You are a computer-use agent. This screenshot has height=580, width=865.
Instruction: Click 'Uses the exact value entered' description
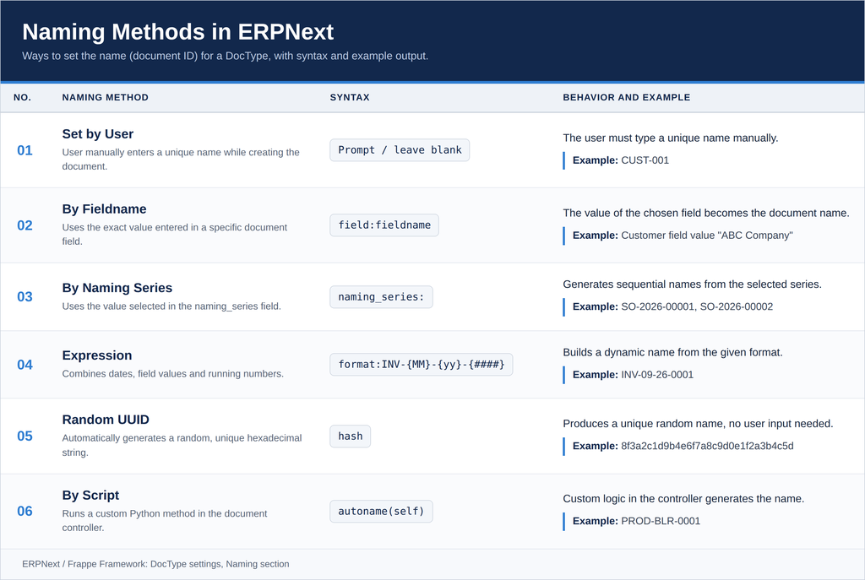175,235
